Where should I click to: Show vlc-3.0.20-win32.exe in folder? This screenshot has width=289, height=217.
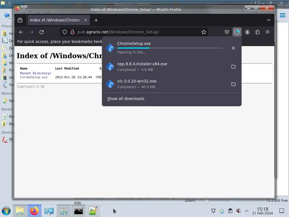233,84
